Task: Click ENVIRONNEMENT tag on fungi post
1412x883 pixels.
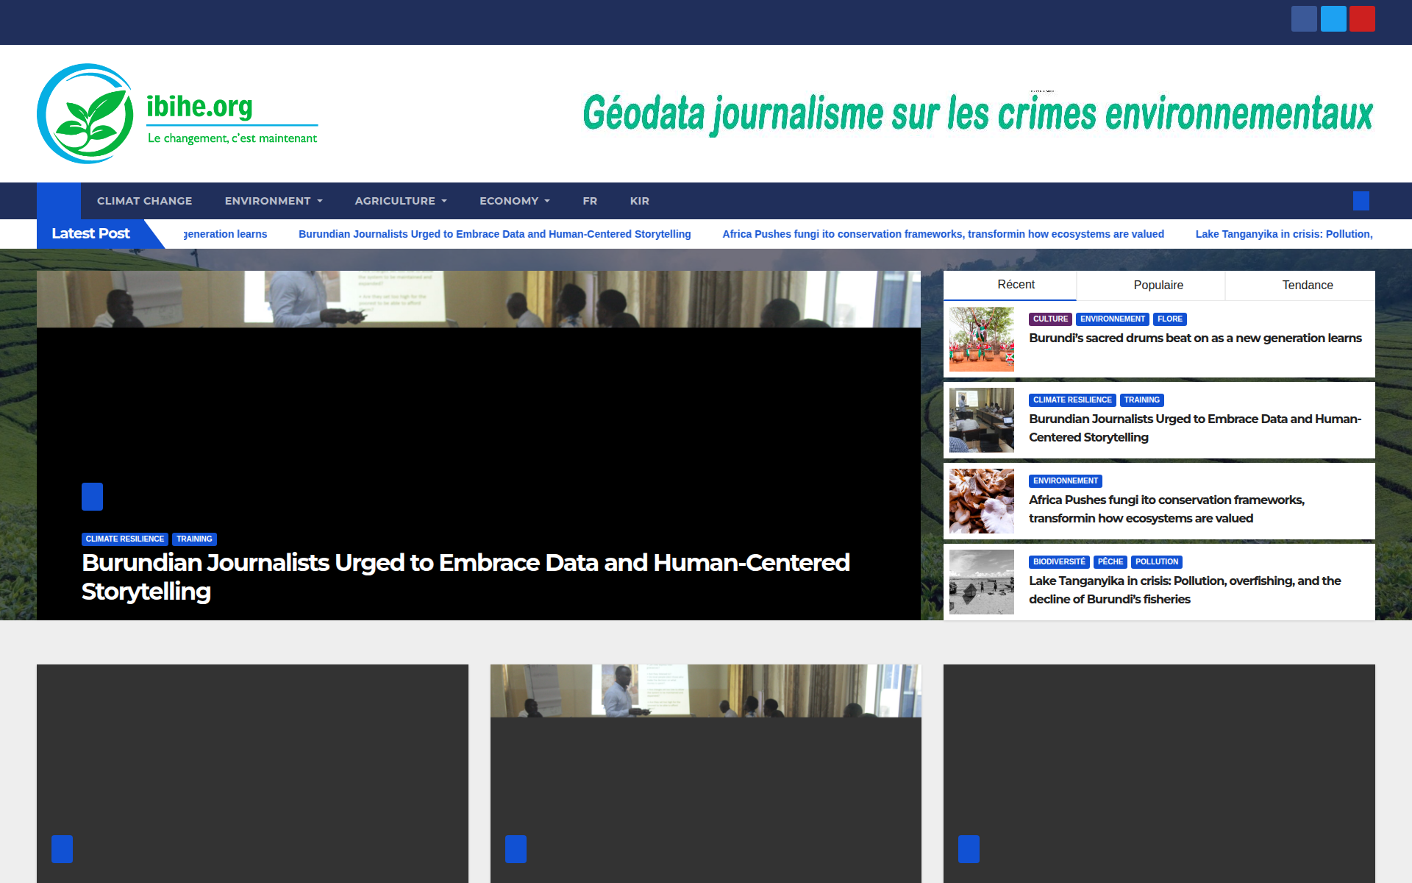Action: [1066, 481]
